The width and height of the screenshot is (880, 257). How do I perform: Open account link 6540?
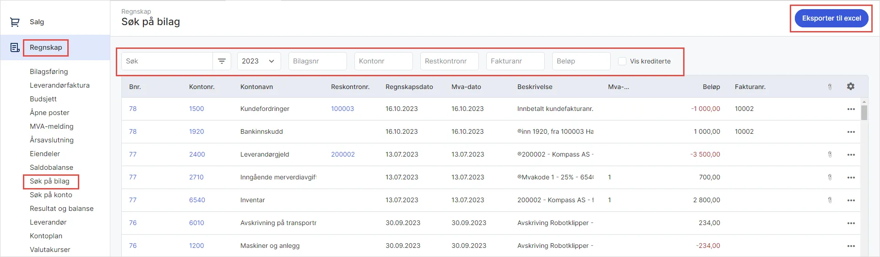197,200
